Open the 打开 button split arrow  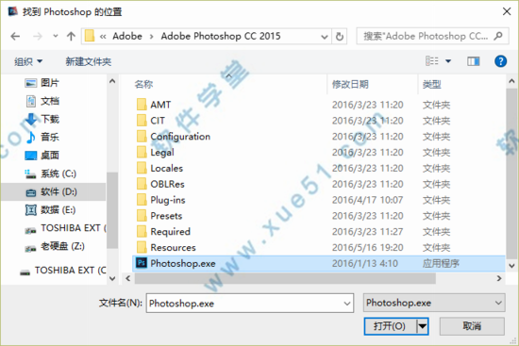tap(422, 326)
